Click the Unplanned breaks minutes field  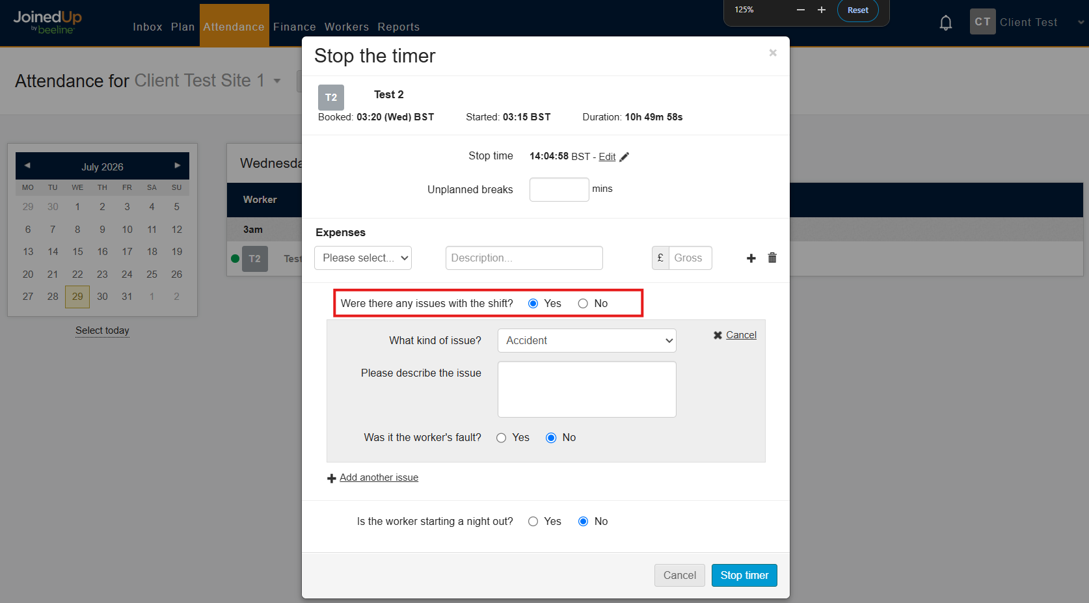559,189
